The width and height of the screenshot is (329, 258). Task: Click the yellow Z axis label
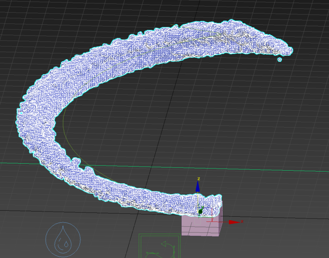[x=198, y=179]
